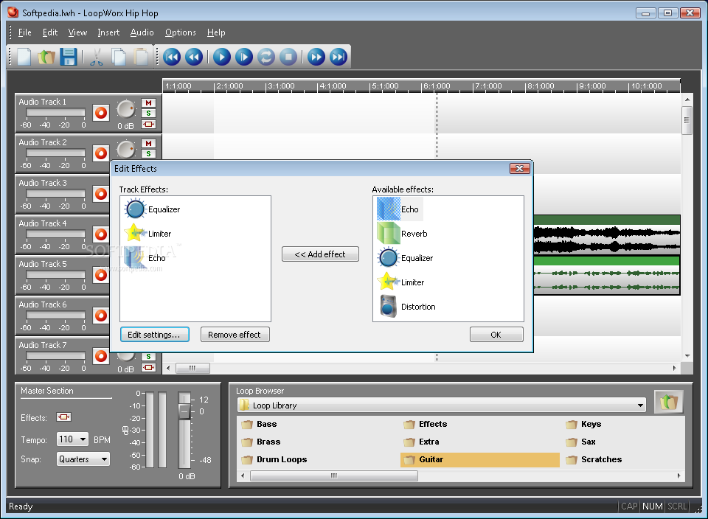This screenshot has height=519, width=708.
Task: Select Echo in Available effects list
Action: tap(399, 209)
